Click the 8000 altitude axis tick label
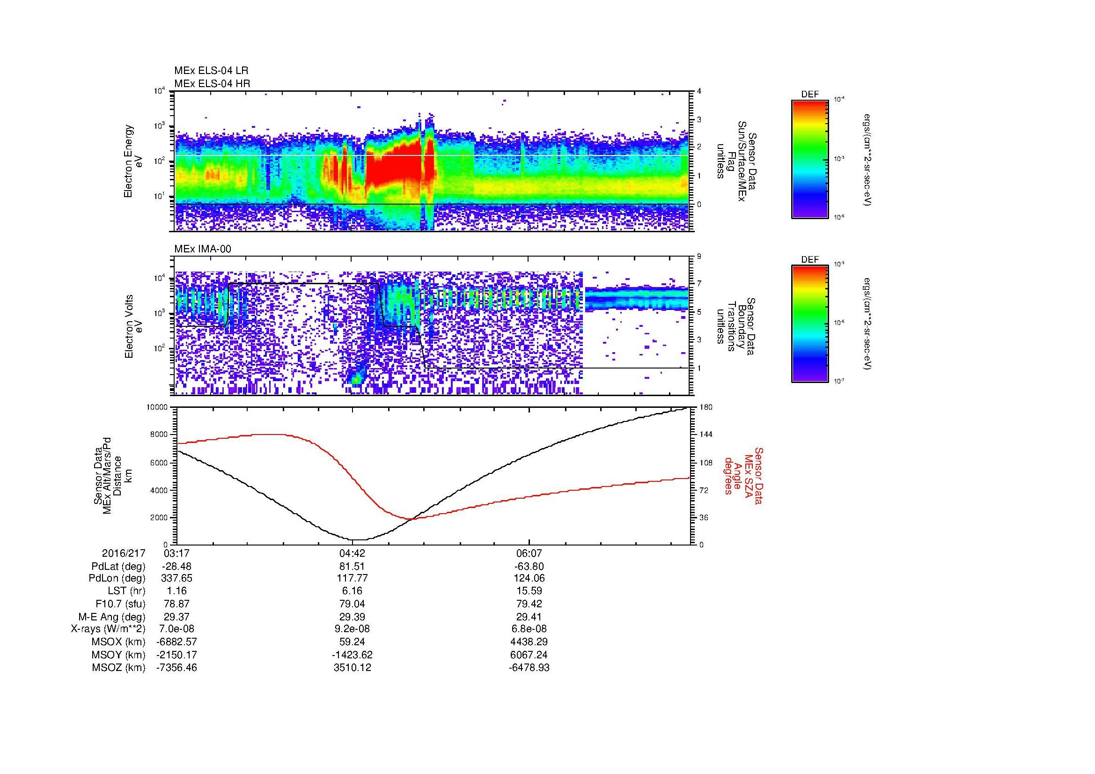This screenshot has height=774, width=1095. click(x=158, y=435)
